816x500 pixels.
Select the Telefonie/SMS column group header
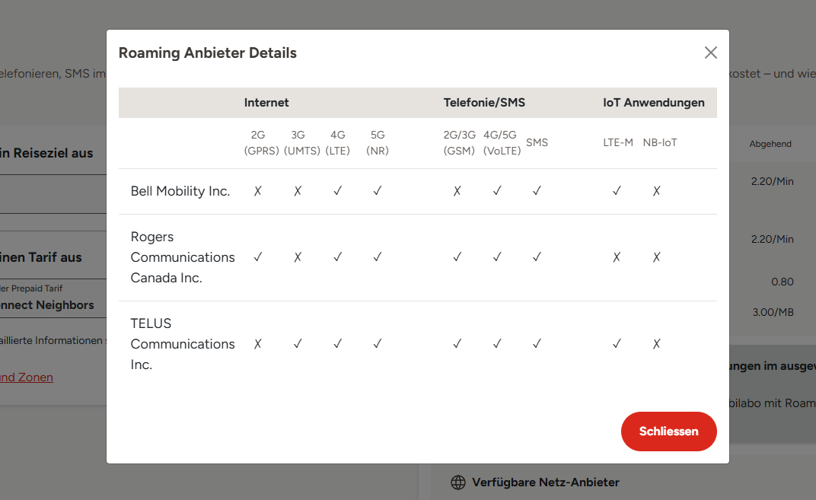484,103
